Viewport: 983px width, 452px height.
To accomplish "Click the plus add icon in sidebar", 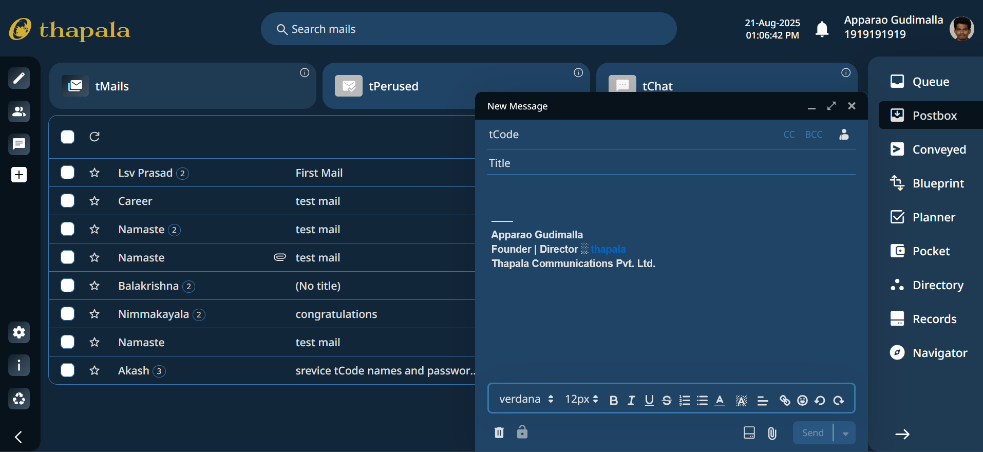I will coord(19,175).
